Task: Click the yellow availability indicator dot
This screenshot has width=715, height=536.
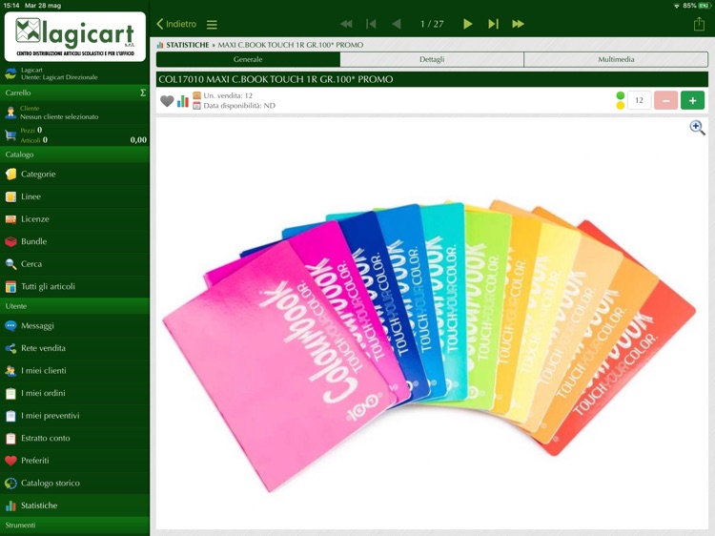Action: click(x=621, y=105)
